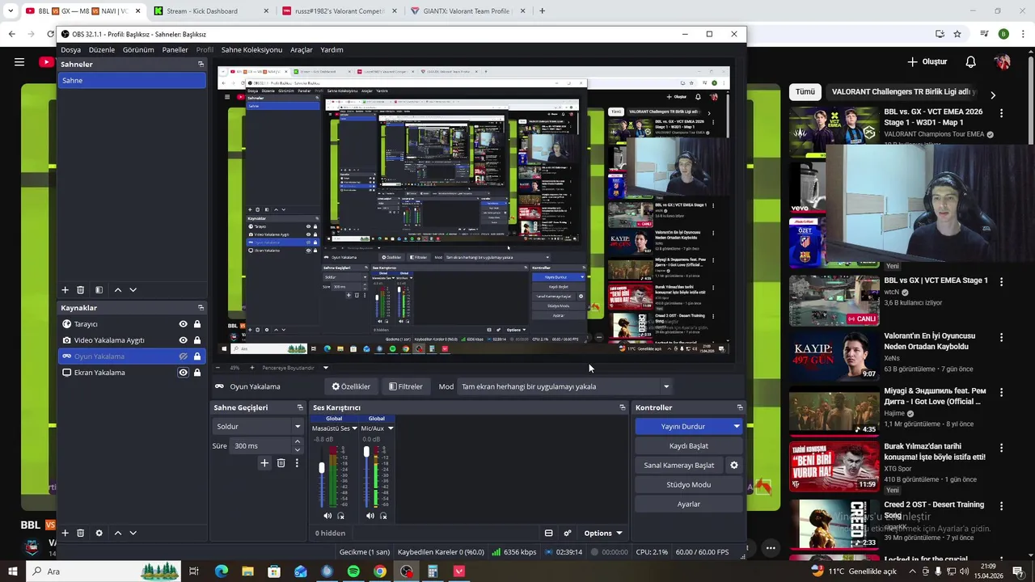
Task: Open Spotify from the taskbar
Action: (x=353, y=571)
